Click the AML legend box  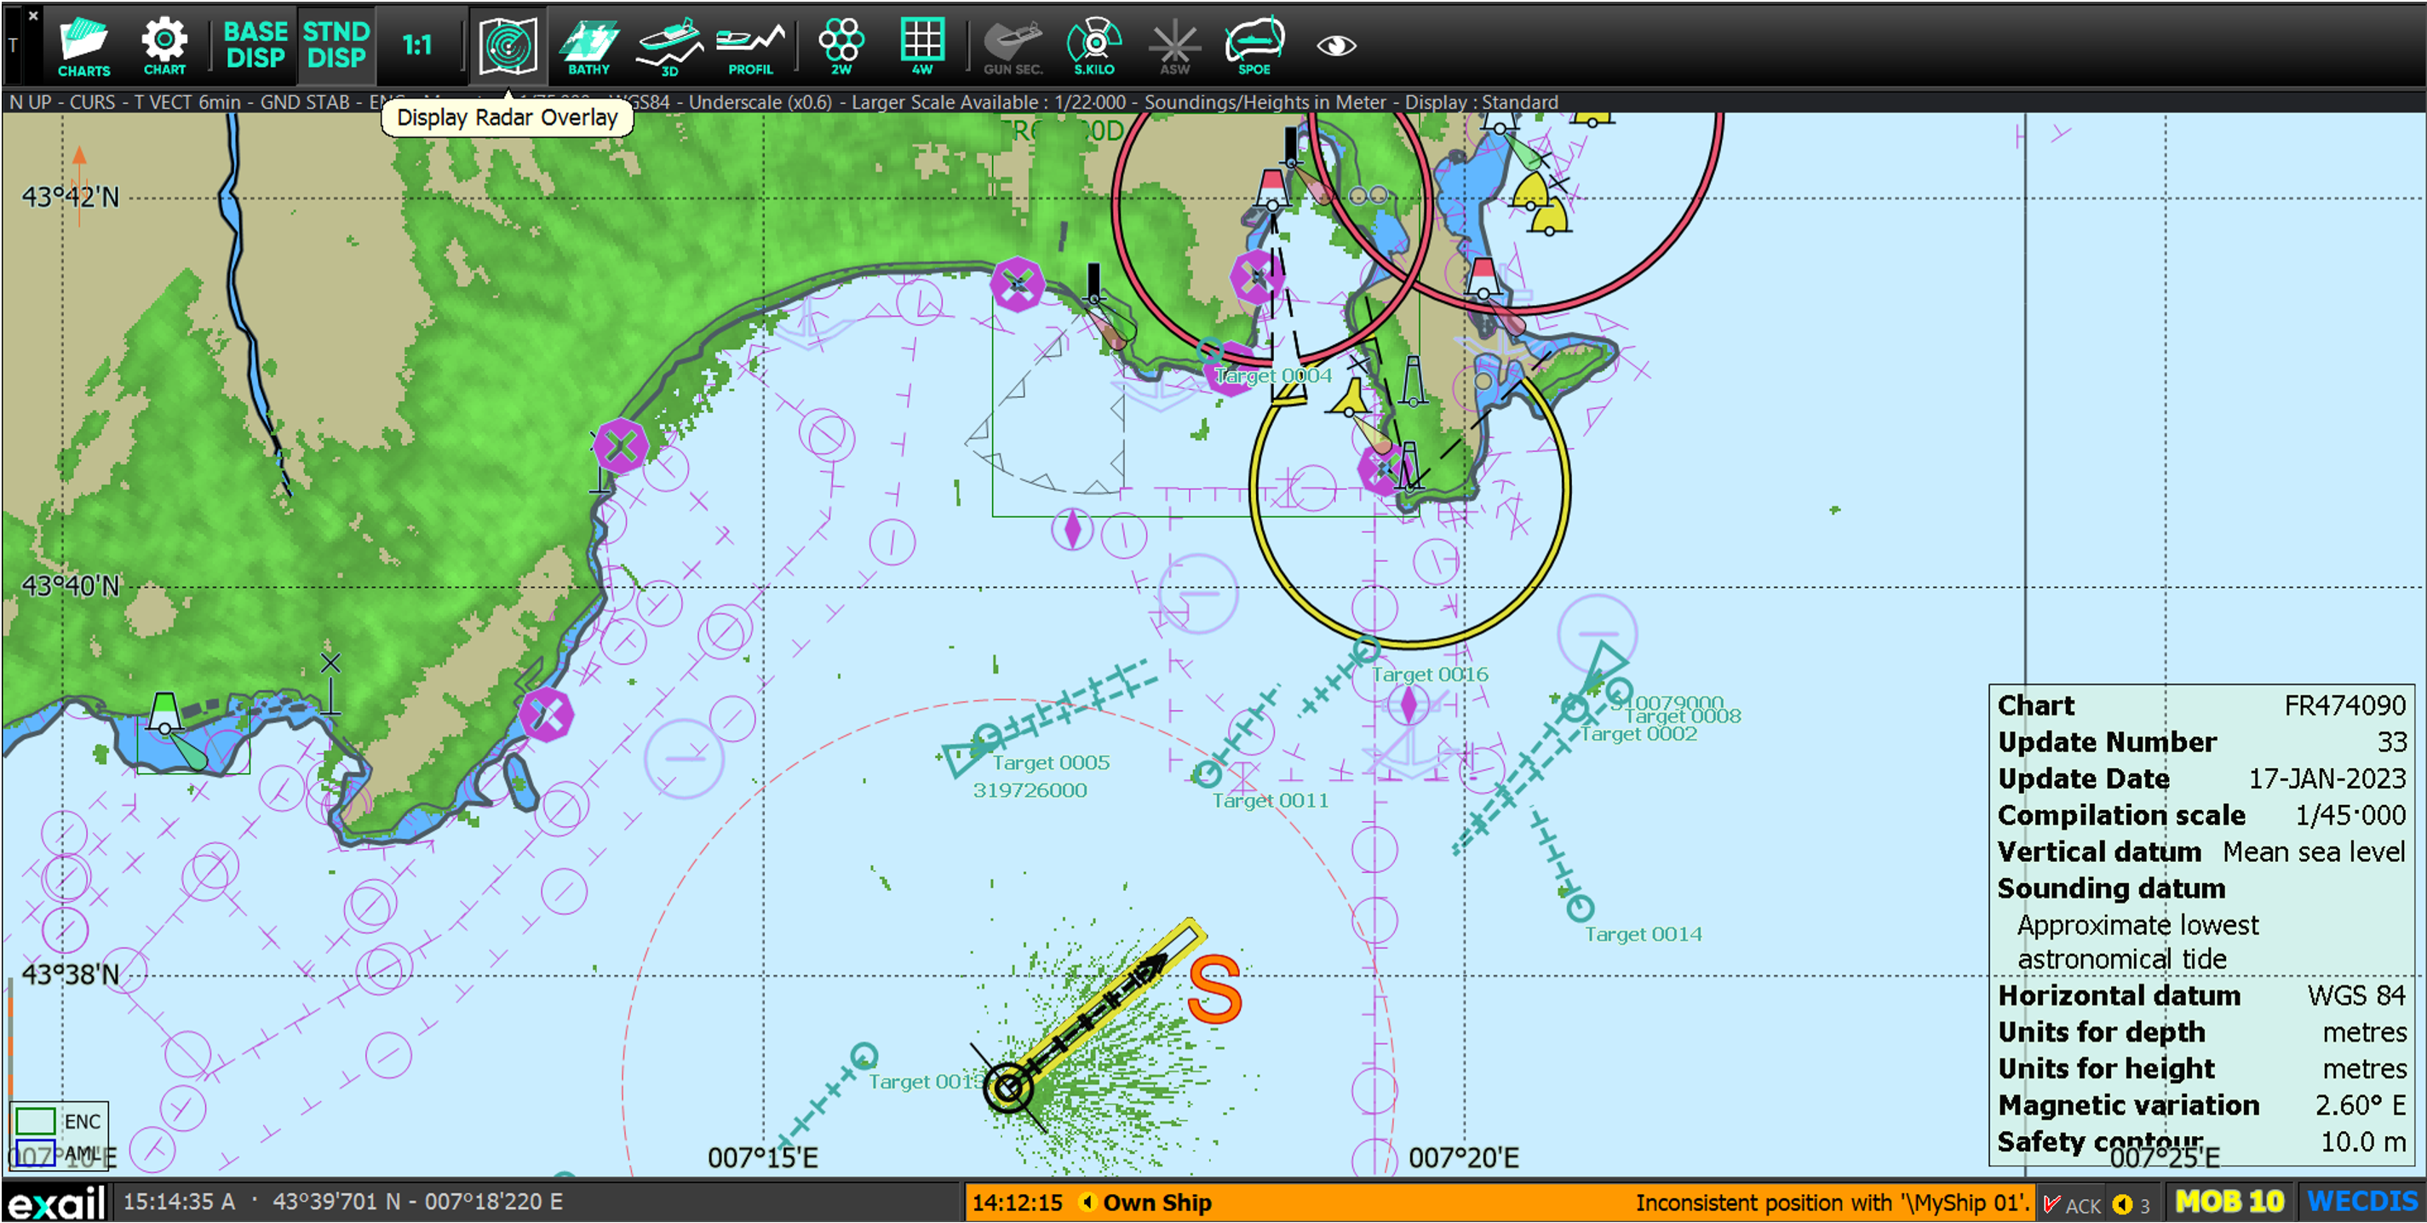click(x=36, y=1152)
